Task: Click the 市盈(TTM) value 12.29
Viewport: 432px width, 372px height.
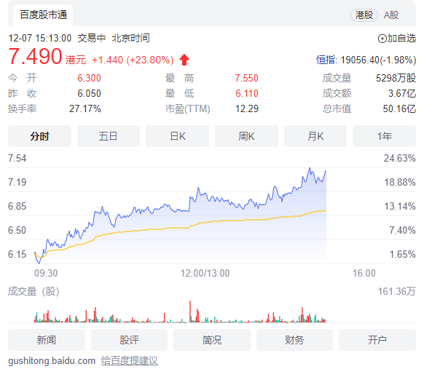Action: click(x=247, y=108)
